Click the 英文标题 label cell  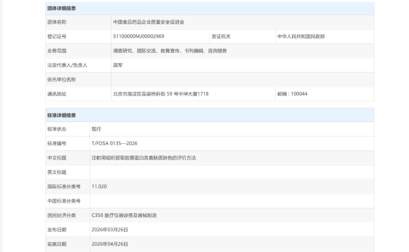[x=56, y=172]
